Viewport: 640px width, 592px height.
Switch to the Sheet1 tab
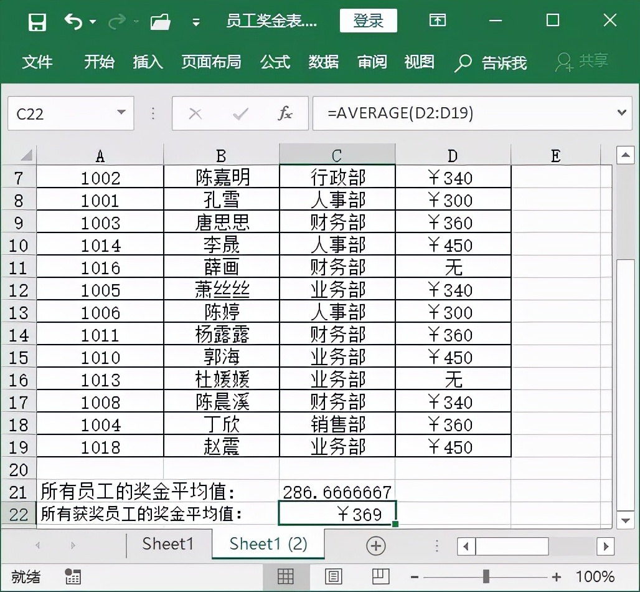click(x=167, y=544)
